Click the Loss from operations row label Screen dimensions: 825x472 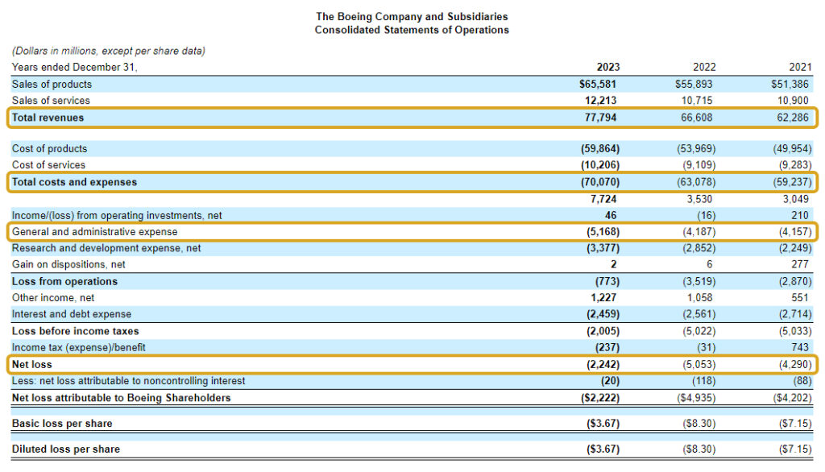click(64, 281)
